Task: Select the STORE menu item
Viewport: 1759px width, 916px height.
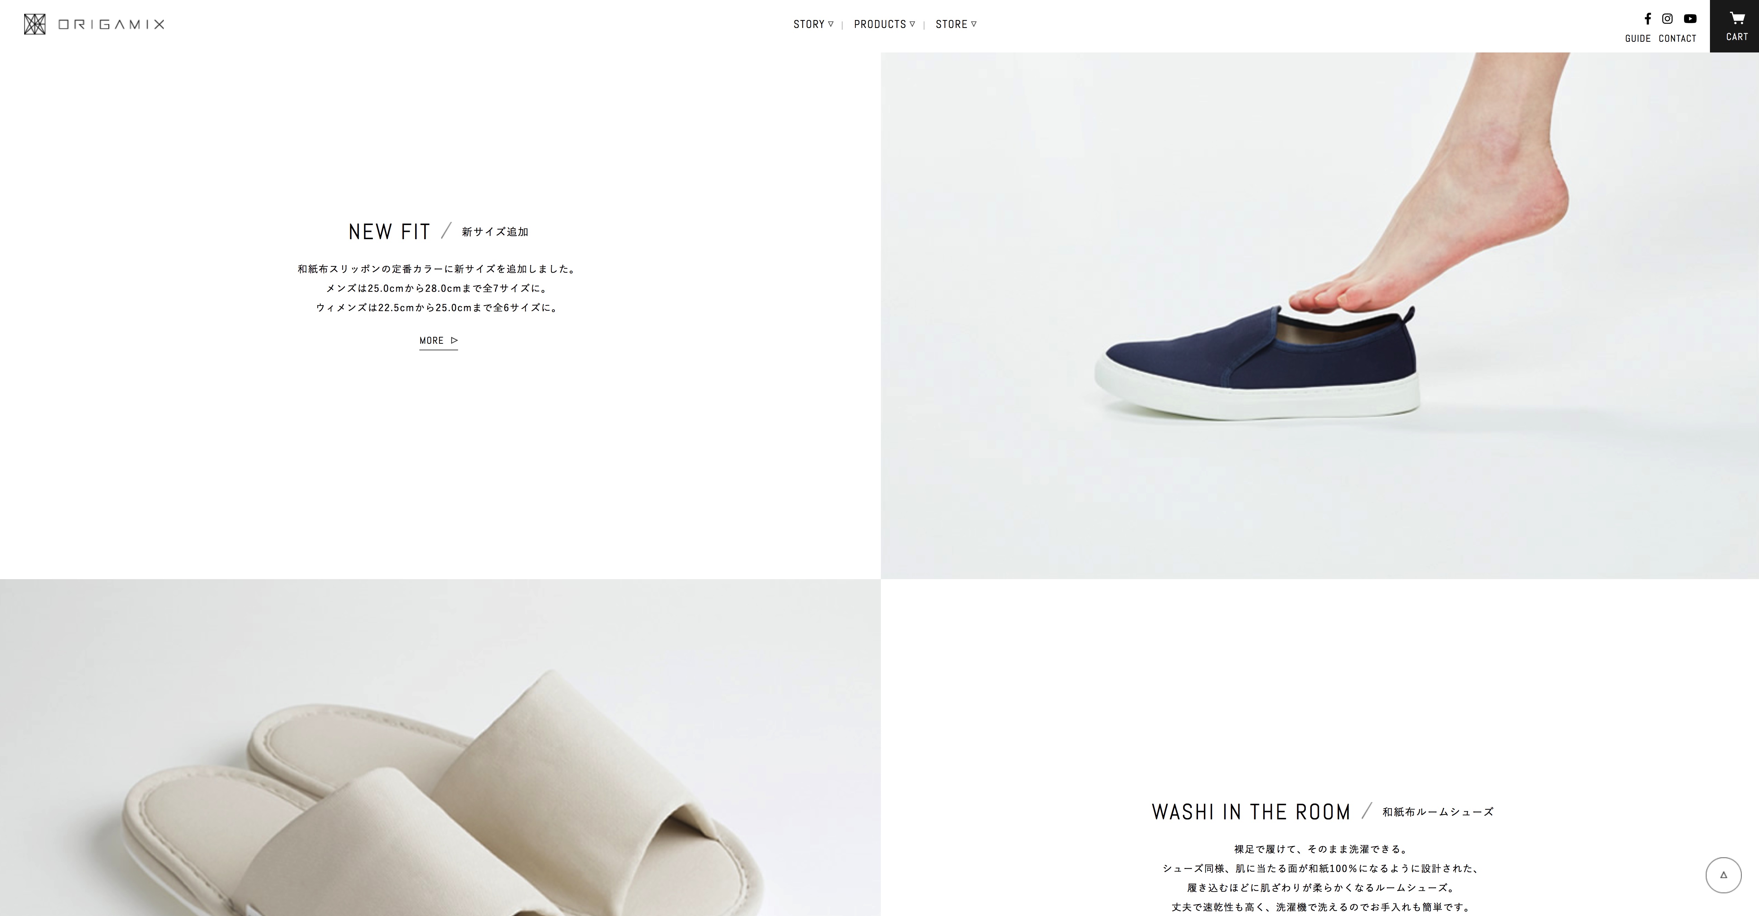Action: (951, 24)
